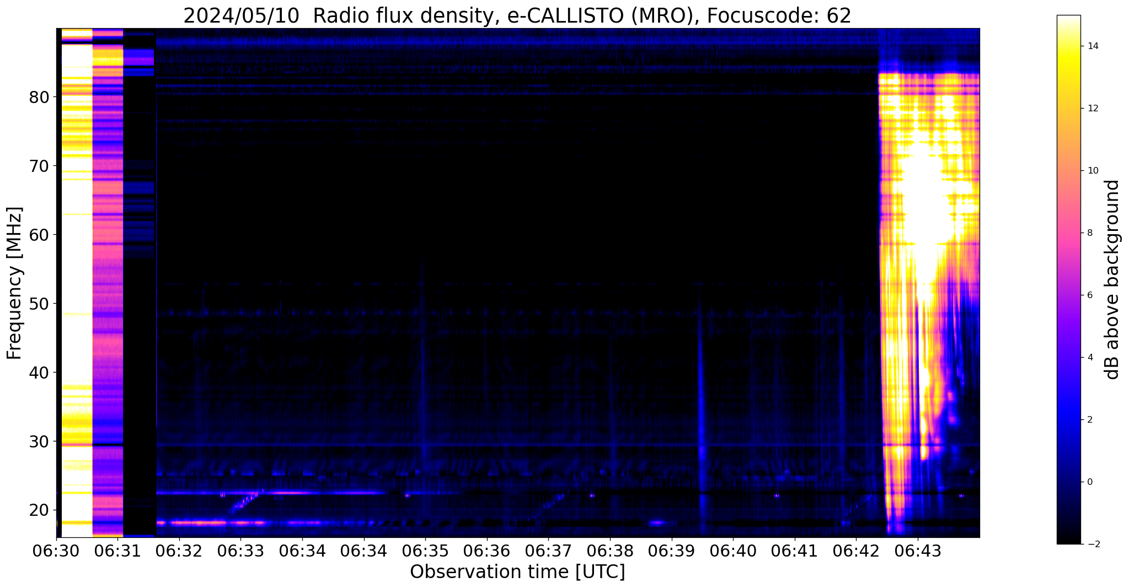Screen dimensions: 1129x588
Task: Click the 06:32 time tick label
Action: (x=179, y=551)
